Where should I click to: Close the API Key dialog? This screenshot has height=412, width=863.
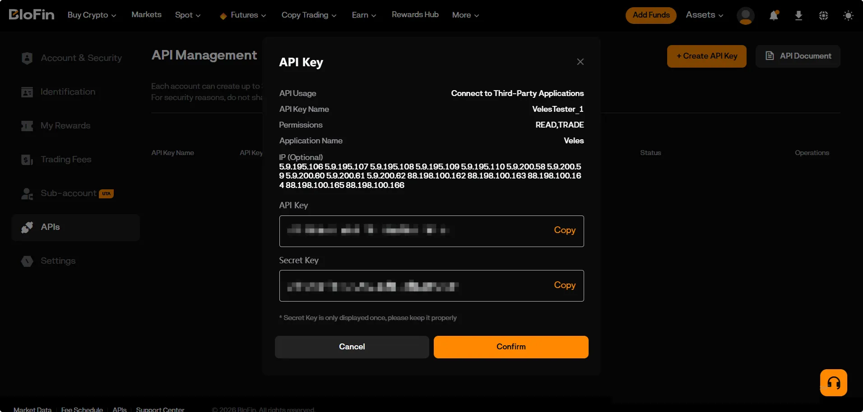[580, 62]
